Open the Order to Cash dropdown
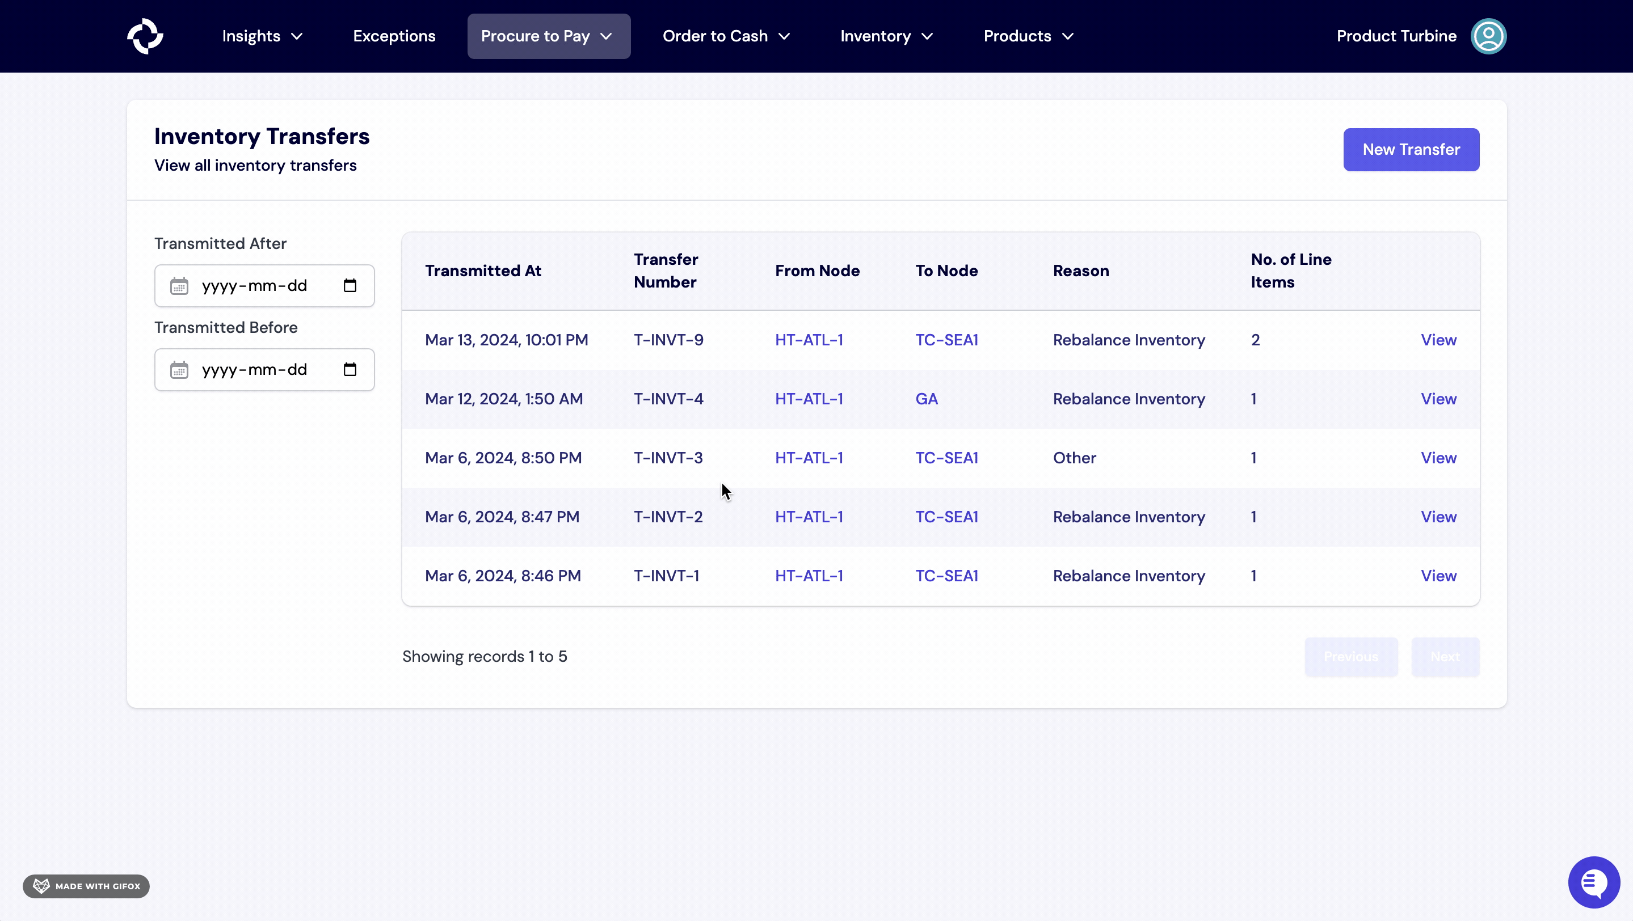The image size is (1633, 921). pos(726,36)
